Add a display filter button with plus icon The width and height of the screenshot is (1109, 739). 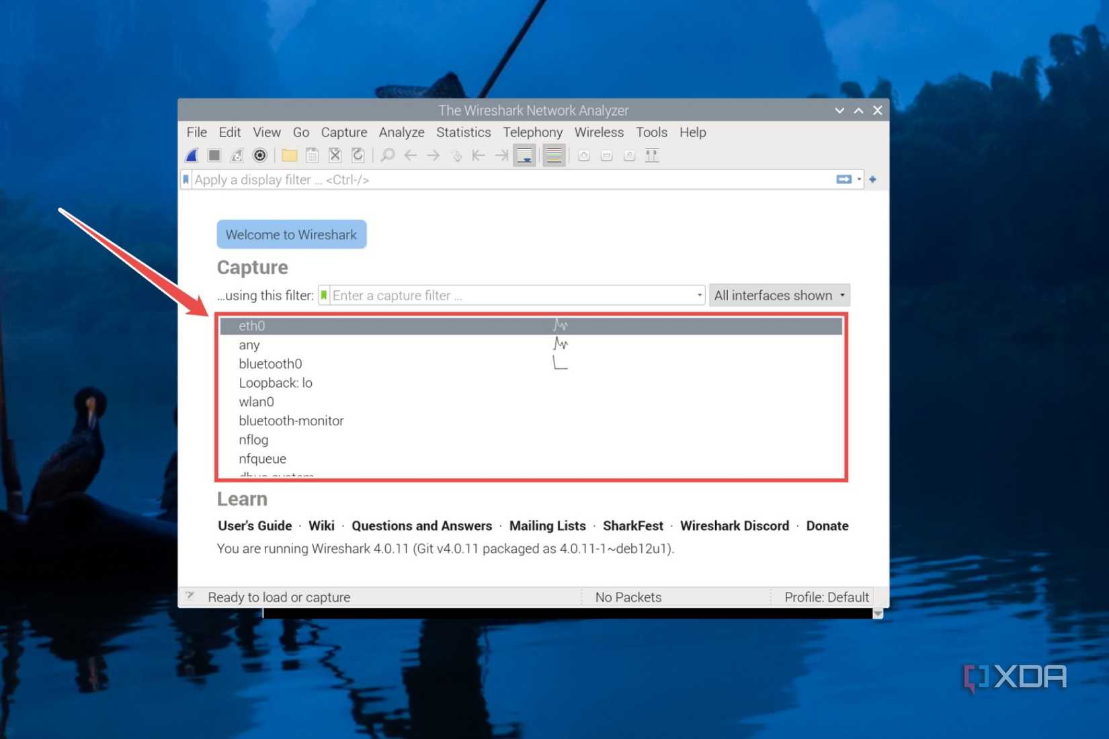(x=872, y=179)
